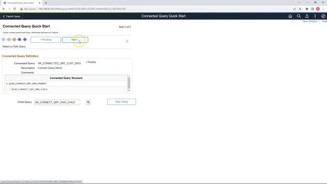Click the structure scrollbar up arrow
The image size is (327, 184).
tap(129, 76)
